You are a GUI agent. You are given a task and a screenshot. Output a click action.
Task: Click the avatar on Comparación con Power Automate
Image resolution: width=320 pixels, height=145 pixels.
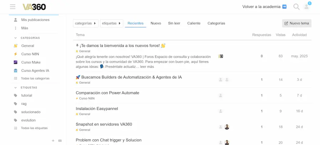tap(220, 95)
